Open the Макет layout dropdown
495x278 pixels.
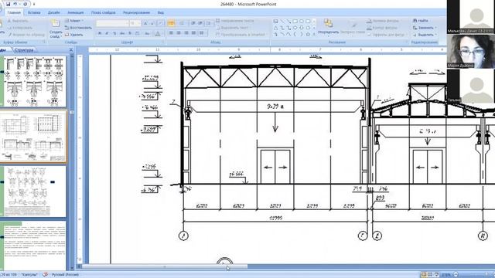click(74, 21)
